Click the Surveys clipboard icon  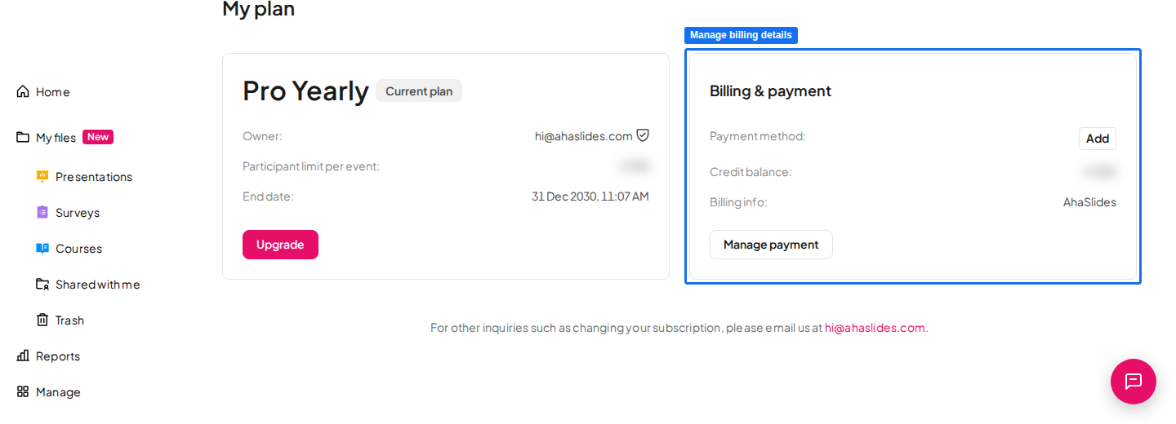(42, 212)
